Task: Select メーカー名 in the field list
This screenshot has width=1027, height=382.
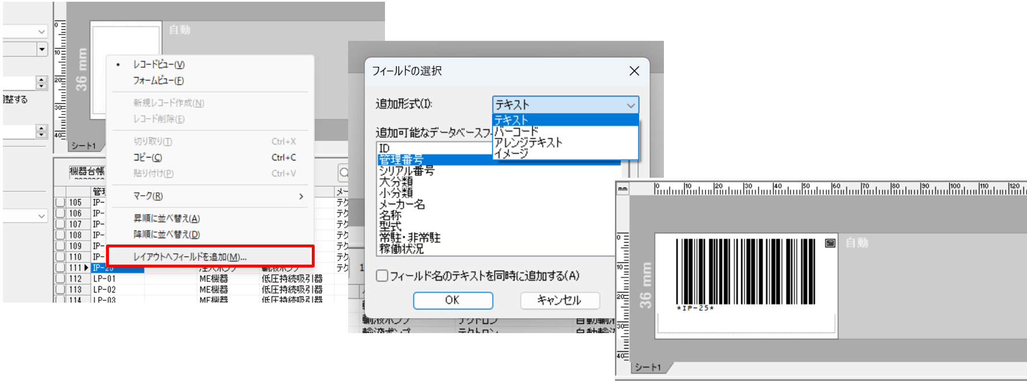Action: pos(402,204)
